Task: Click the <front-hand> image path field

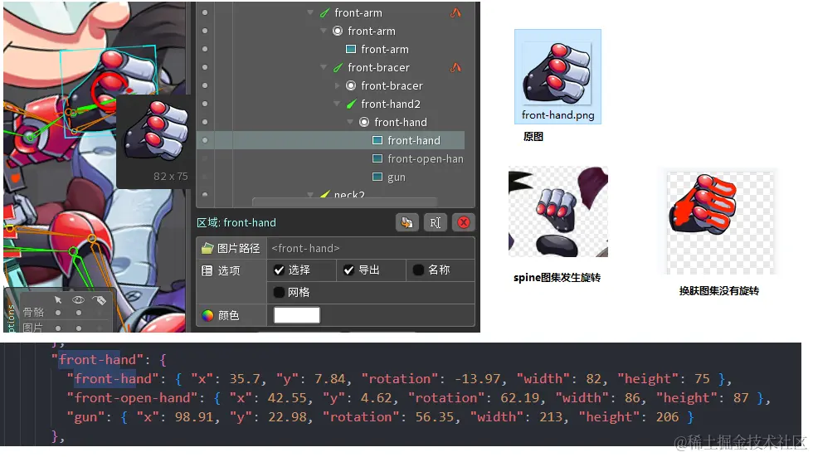Action: [x=371, y=248]
